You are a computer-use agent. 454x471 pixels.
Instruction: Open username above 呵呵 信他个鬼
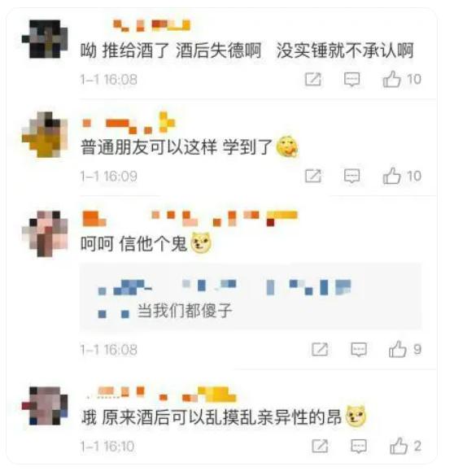(x=190, y=218)
